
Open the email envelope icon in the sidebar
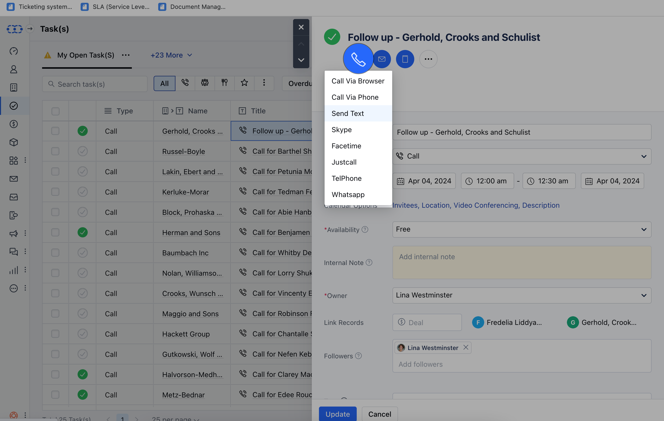tap(13, 179)
